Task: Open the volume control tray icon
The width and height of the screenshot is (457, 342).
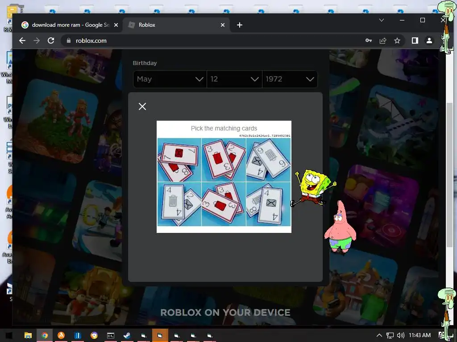Action: pos(401,335)
